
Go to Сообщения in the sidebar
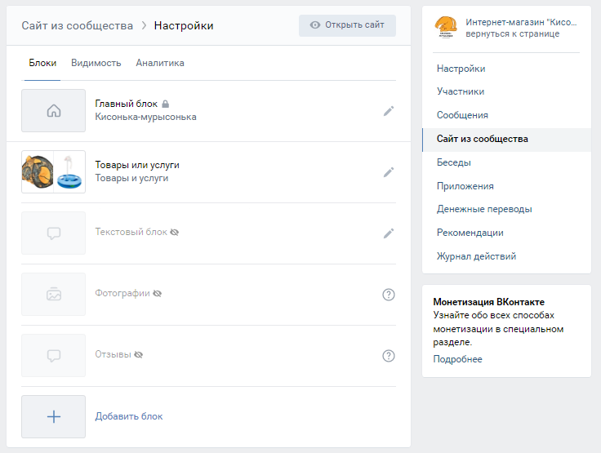pos(462,115)
